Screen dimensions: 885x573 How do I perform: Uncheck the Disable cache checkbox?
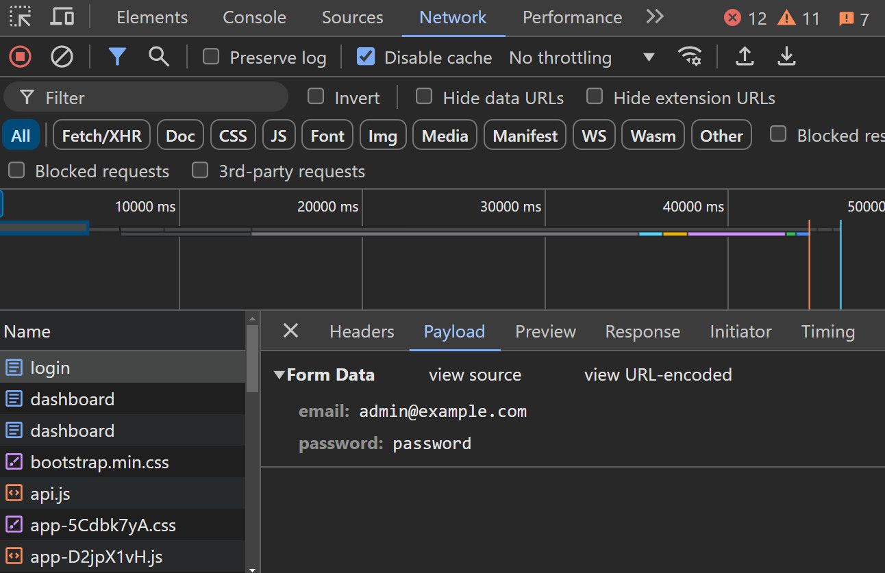[x=366, y=57]
